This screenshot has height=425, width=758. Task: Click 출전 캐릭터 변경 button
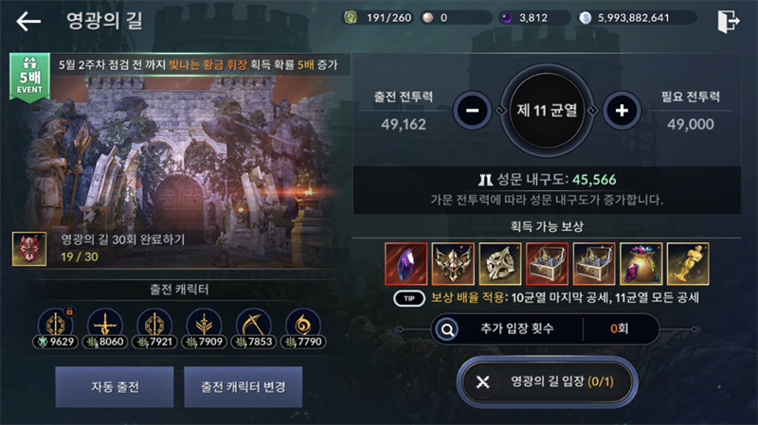(x=244, y=387)
